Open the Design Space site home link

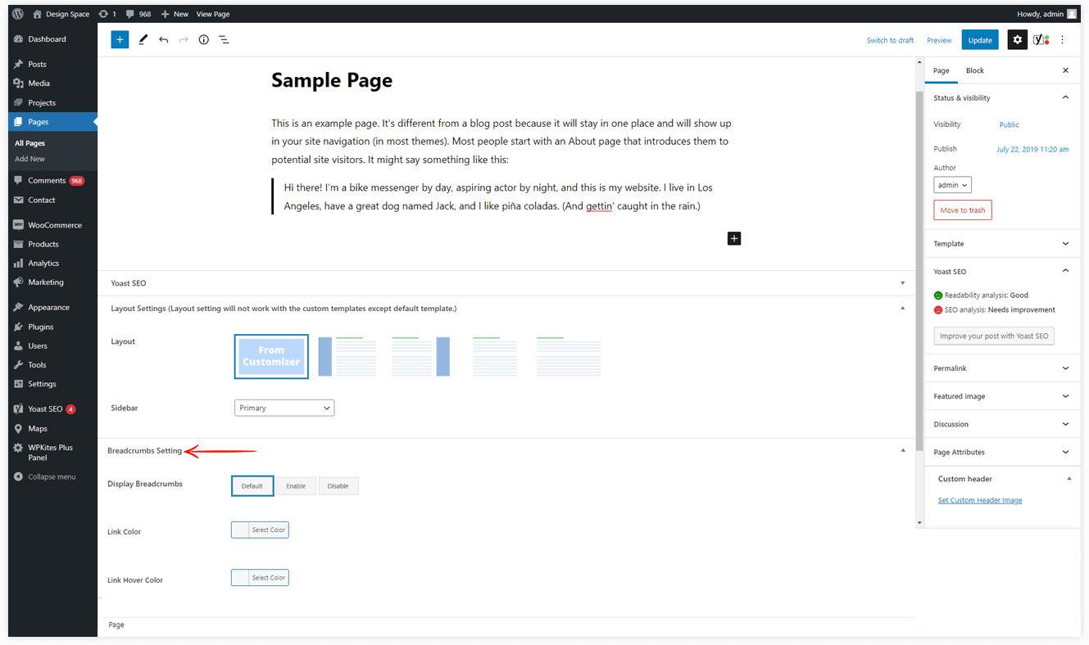[61, 14]
